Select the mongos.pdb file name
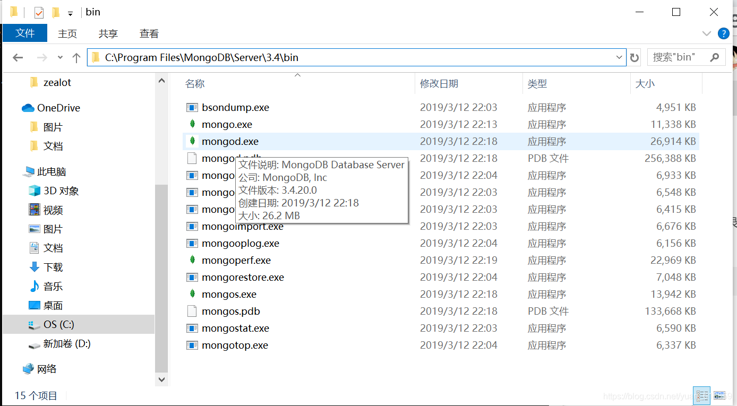 [231, 311]
